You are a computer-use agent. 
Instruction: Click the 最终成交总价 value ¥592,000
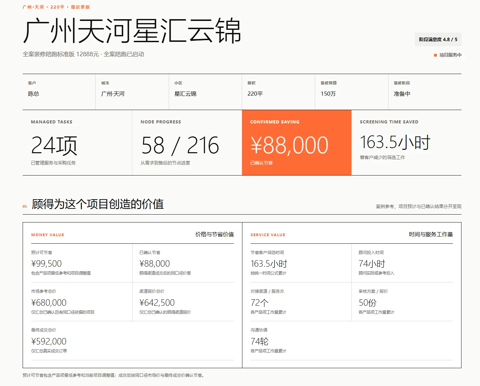click(x=49, y=341)
